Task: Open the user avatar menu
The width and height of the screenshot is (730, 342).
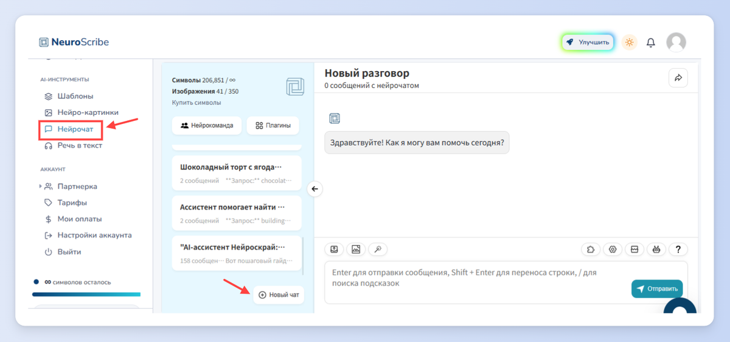Action: [676, 42]
